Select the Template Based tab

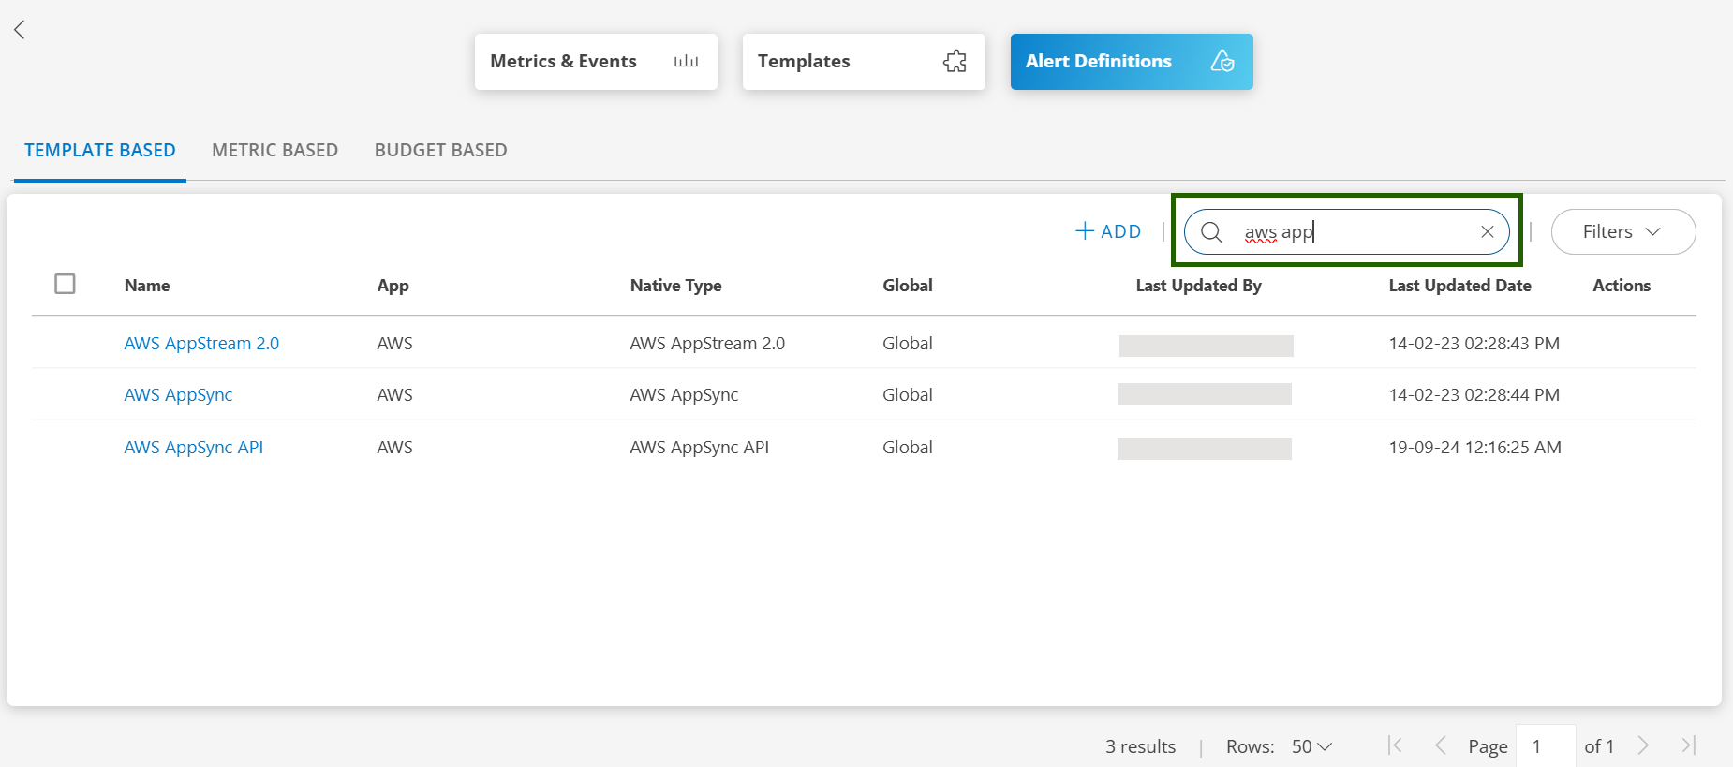coord(100,150)
